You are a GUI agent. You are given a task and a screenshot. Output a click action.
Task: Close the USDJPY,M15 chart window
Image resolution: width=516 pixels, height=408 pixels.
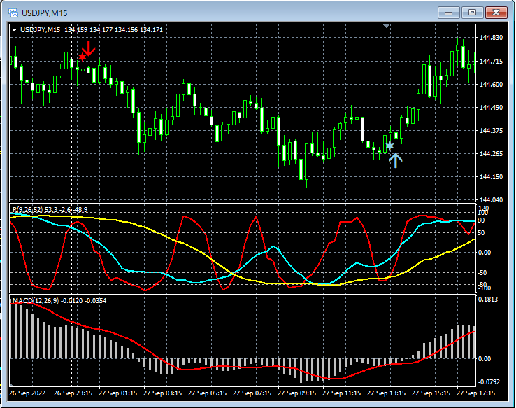(496, 13)
